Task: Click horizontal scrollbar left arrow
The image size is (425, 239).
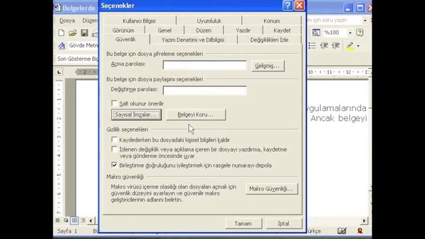Action: tap(91, 220)
